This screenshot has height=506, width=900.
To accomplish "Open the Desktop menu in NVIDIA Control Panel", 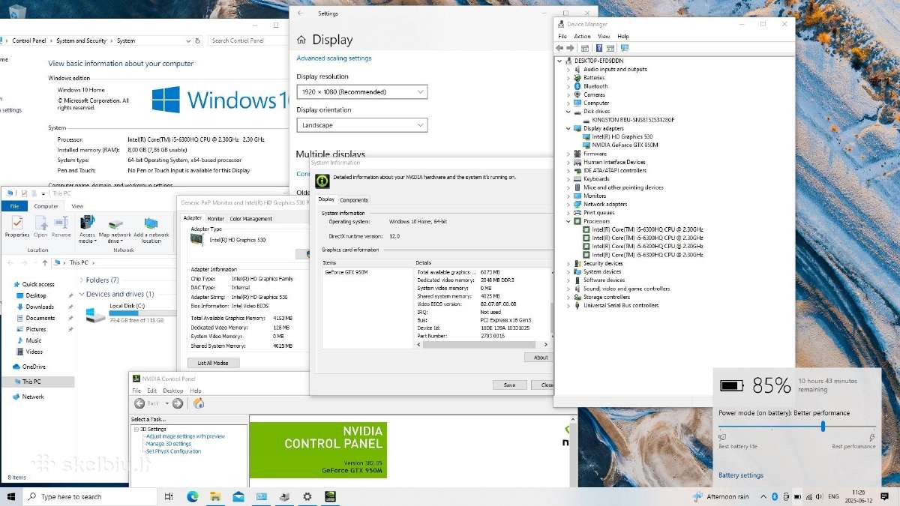I will 172,391.
